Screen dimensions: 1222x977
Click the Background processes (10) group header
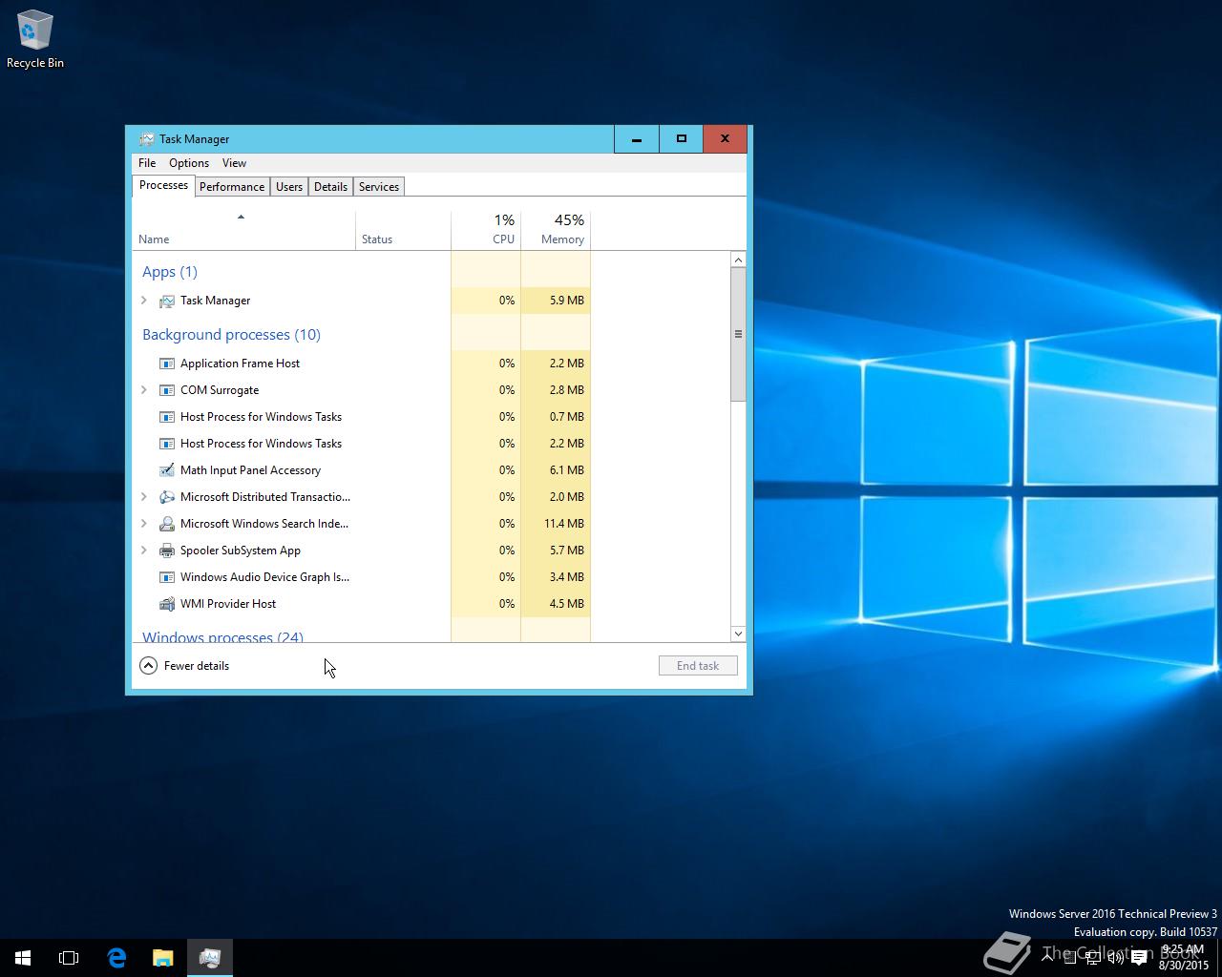231,335
